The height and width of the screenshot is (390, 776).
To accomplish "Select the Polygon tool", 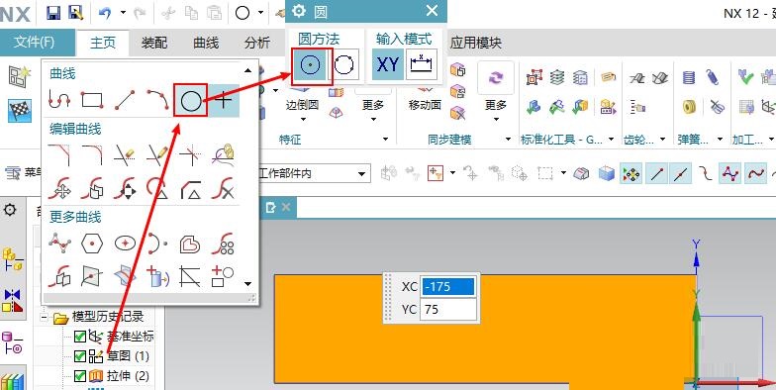I will click(x=92, y=244).
